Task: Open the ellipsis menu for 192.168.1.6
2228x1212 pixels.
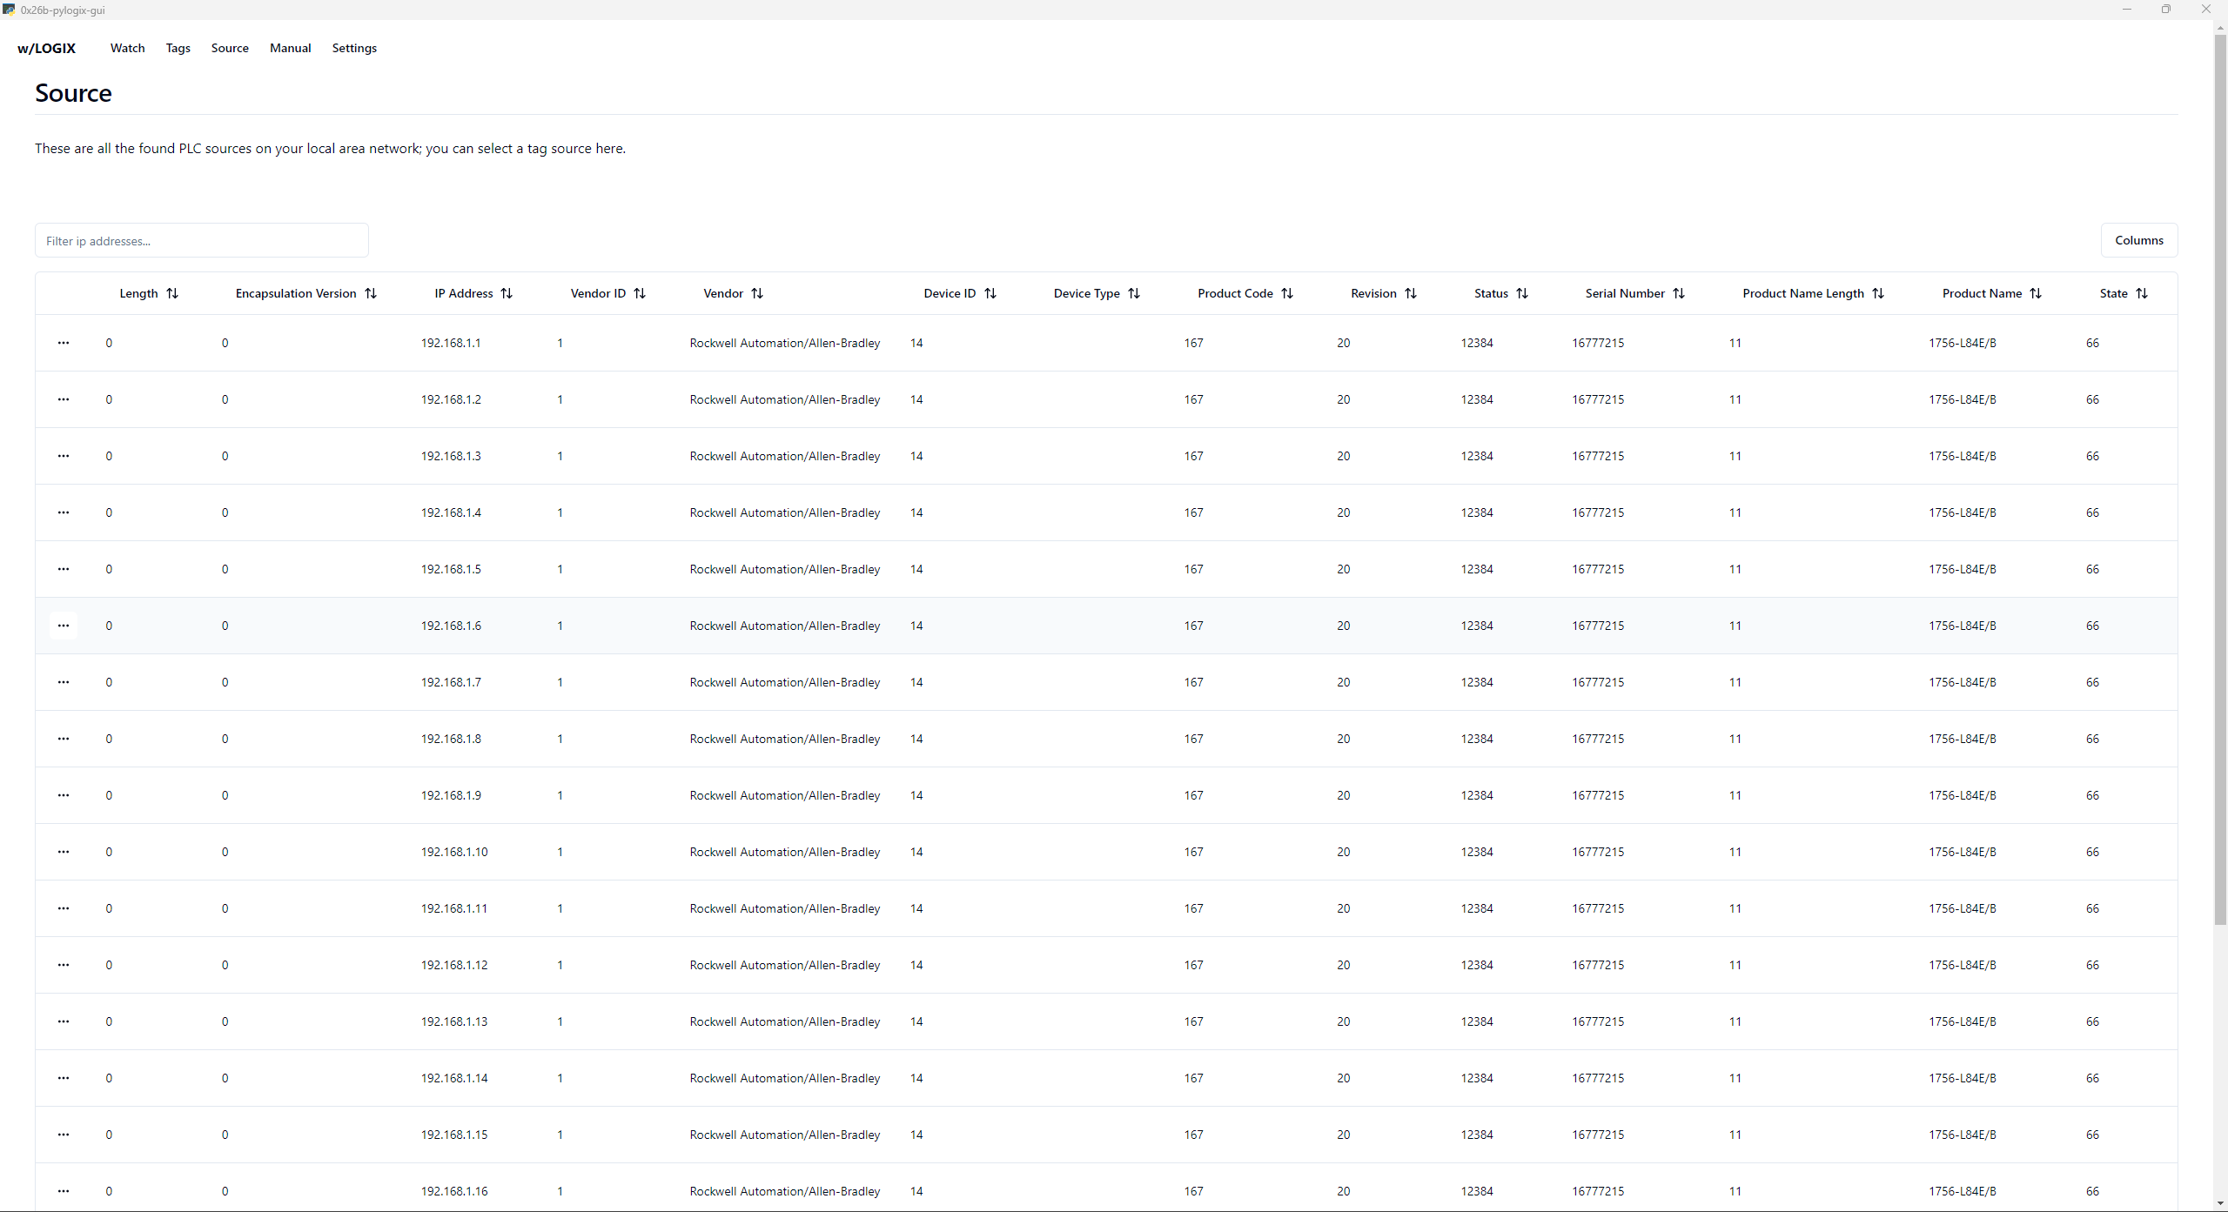Action: click(64, 626)
